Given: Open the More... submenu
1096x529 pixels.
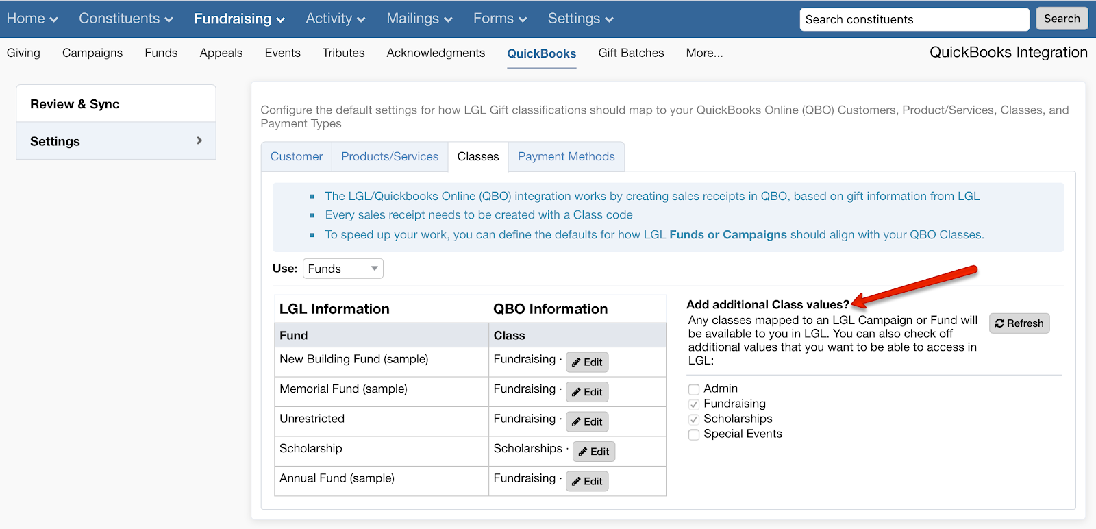Looking at the screenshot, I should [704, 53].
